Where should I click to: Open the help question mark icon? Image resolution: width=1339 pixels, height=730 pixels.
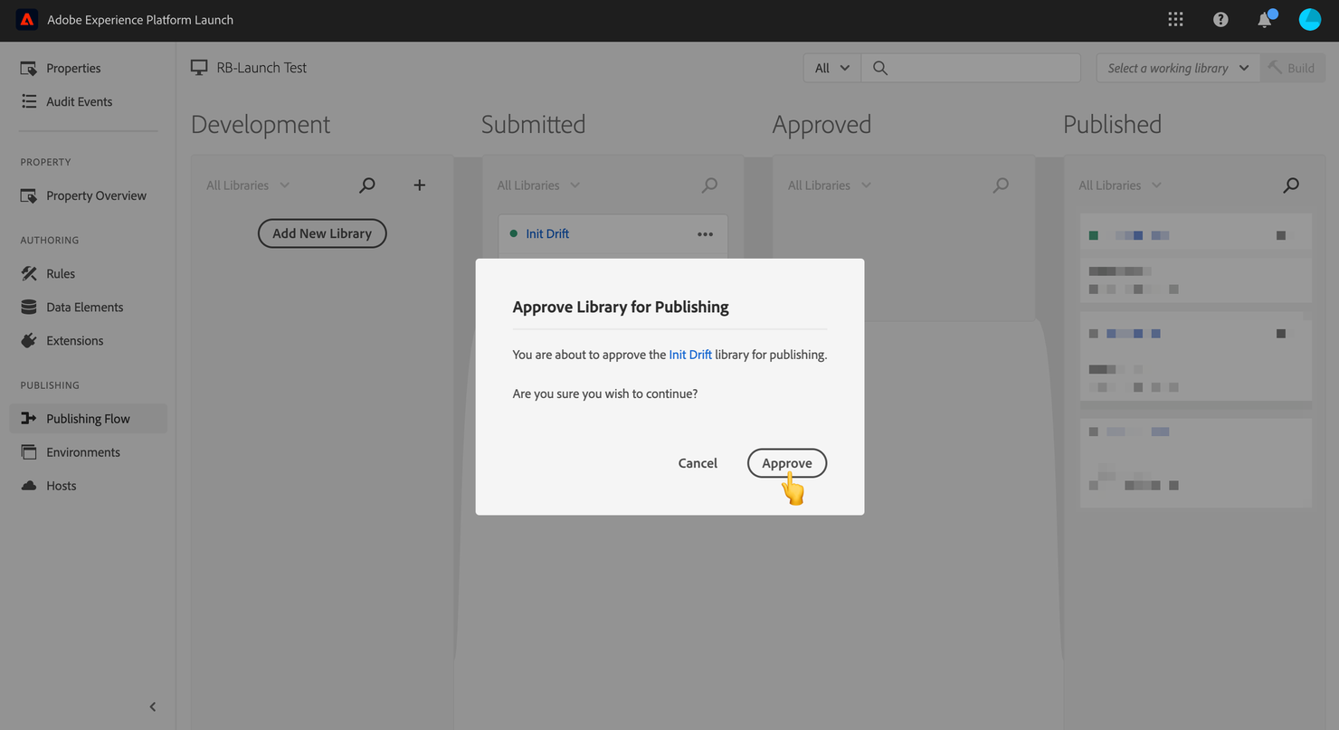[1220, 19]
